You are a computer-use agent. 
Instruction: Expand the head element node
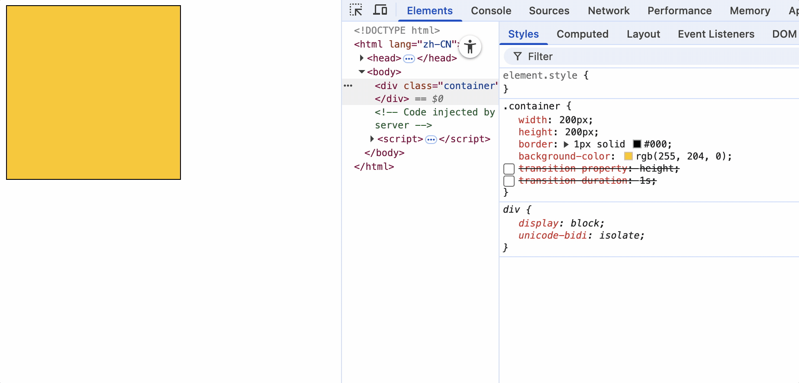coord(361,58)
